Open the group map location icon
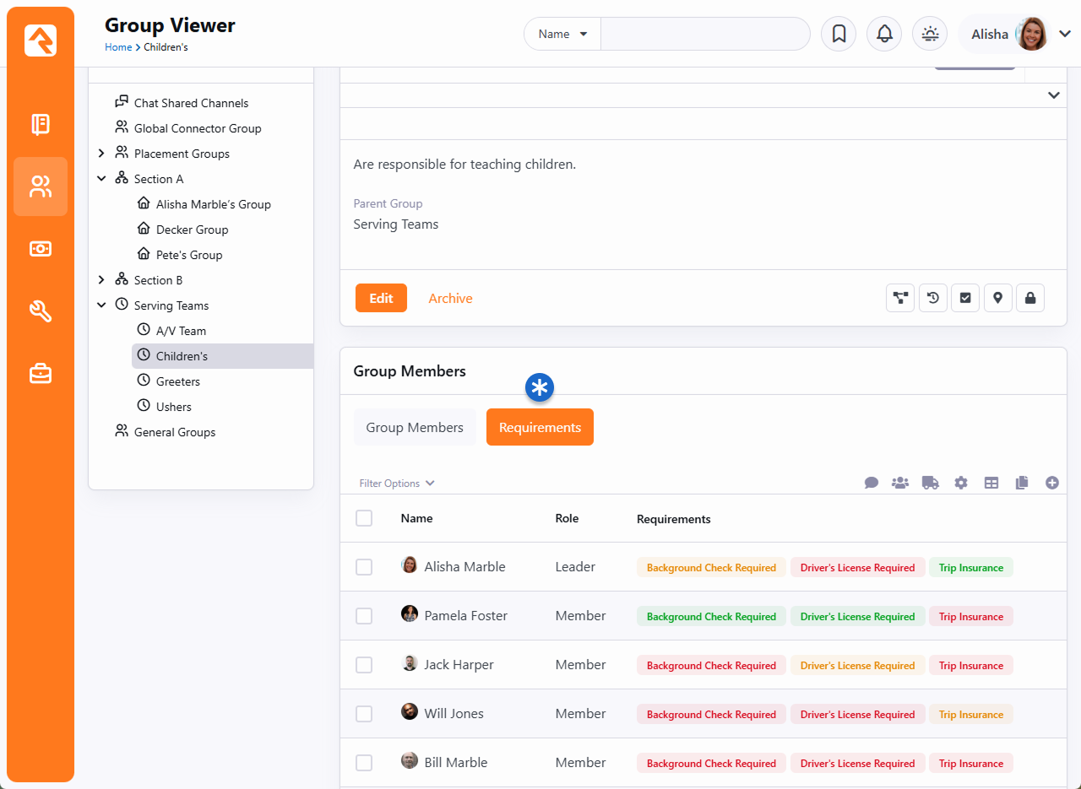 [x=997, y=298]
